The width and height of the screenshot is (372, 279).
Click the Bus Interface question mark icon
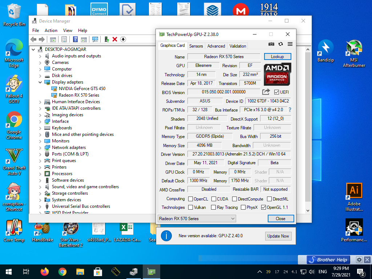[290, 110]
